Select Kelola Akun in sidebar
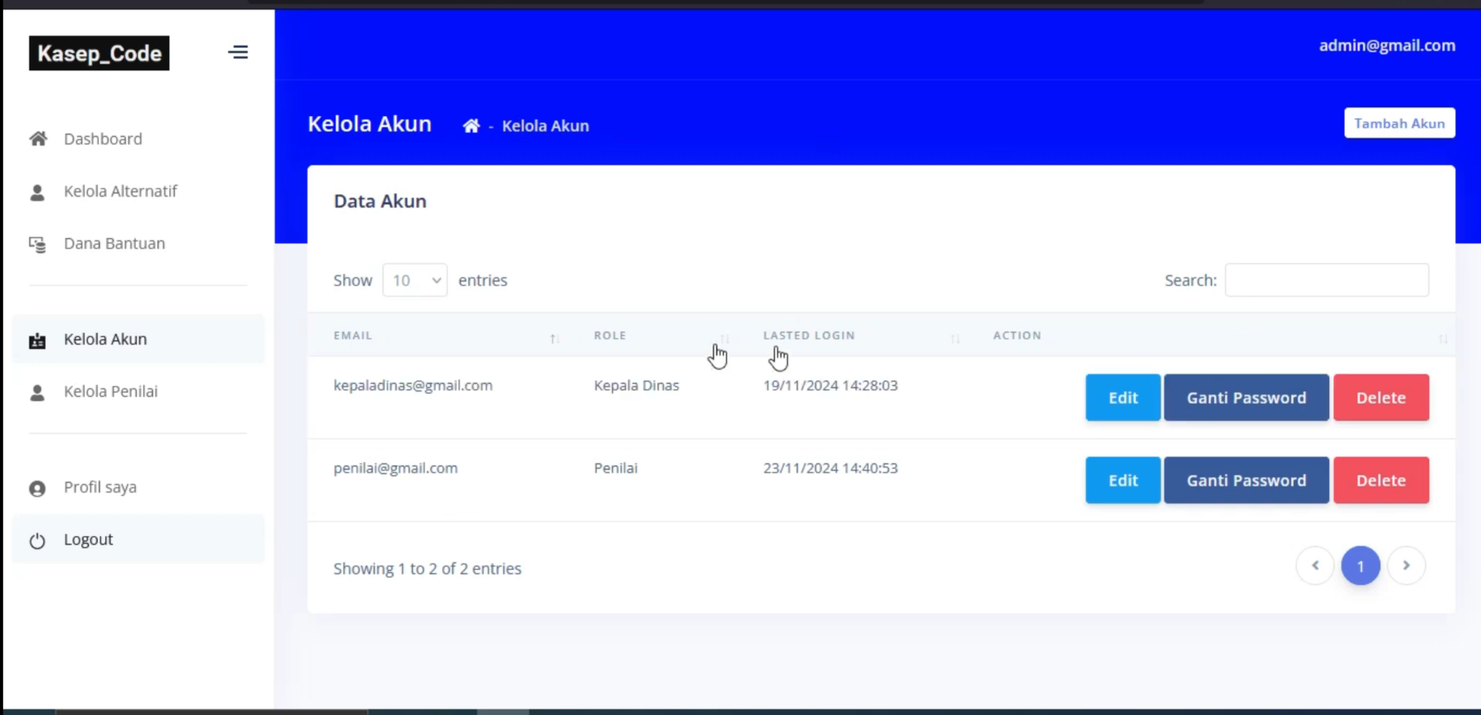Screen dimensions: 1481x715 [138, 339]
